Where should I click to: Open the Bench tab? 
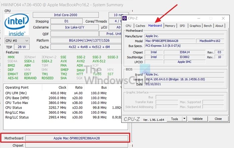[208, 26]
